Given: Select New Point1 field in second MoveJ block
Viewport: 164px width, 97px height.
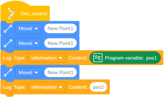Looking at the screenshot, I should (x=61, y=43).
